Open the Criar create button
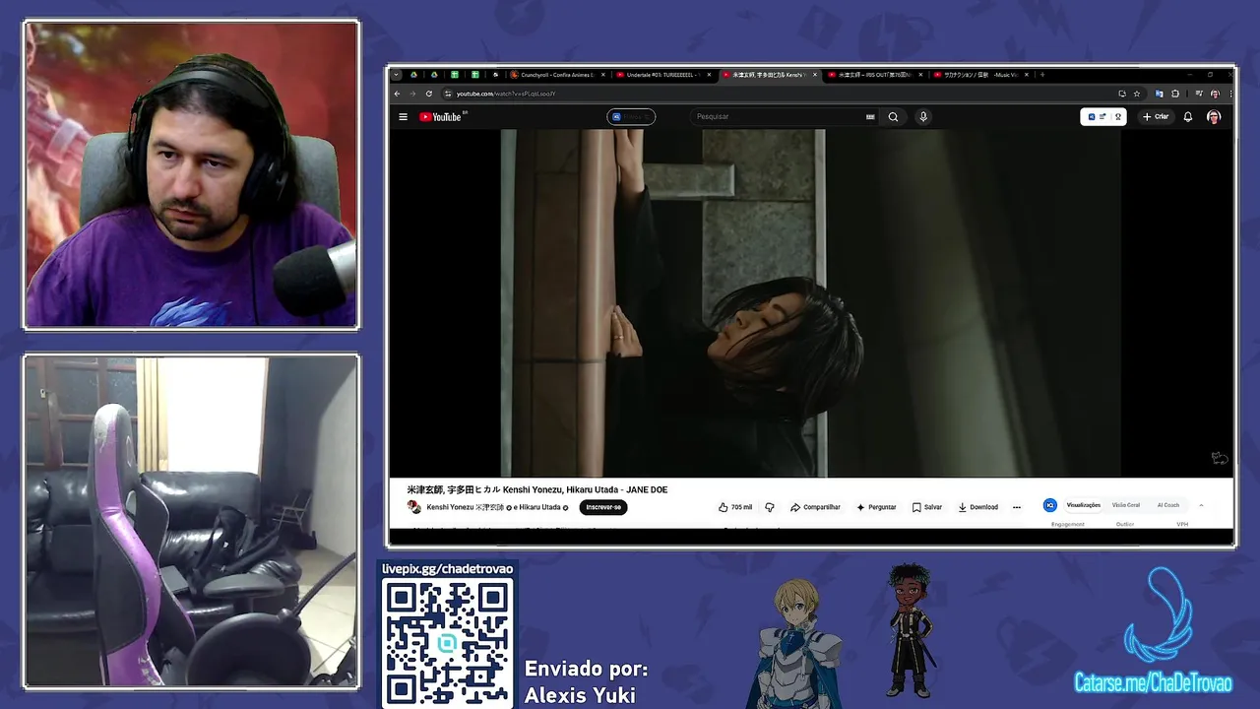The width and height of the screenshot is (1260, 709). (1156, 116)
